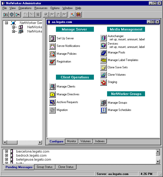Open the Clone Volumes icon
163x177 pixels.
point(103,75)
